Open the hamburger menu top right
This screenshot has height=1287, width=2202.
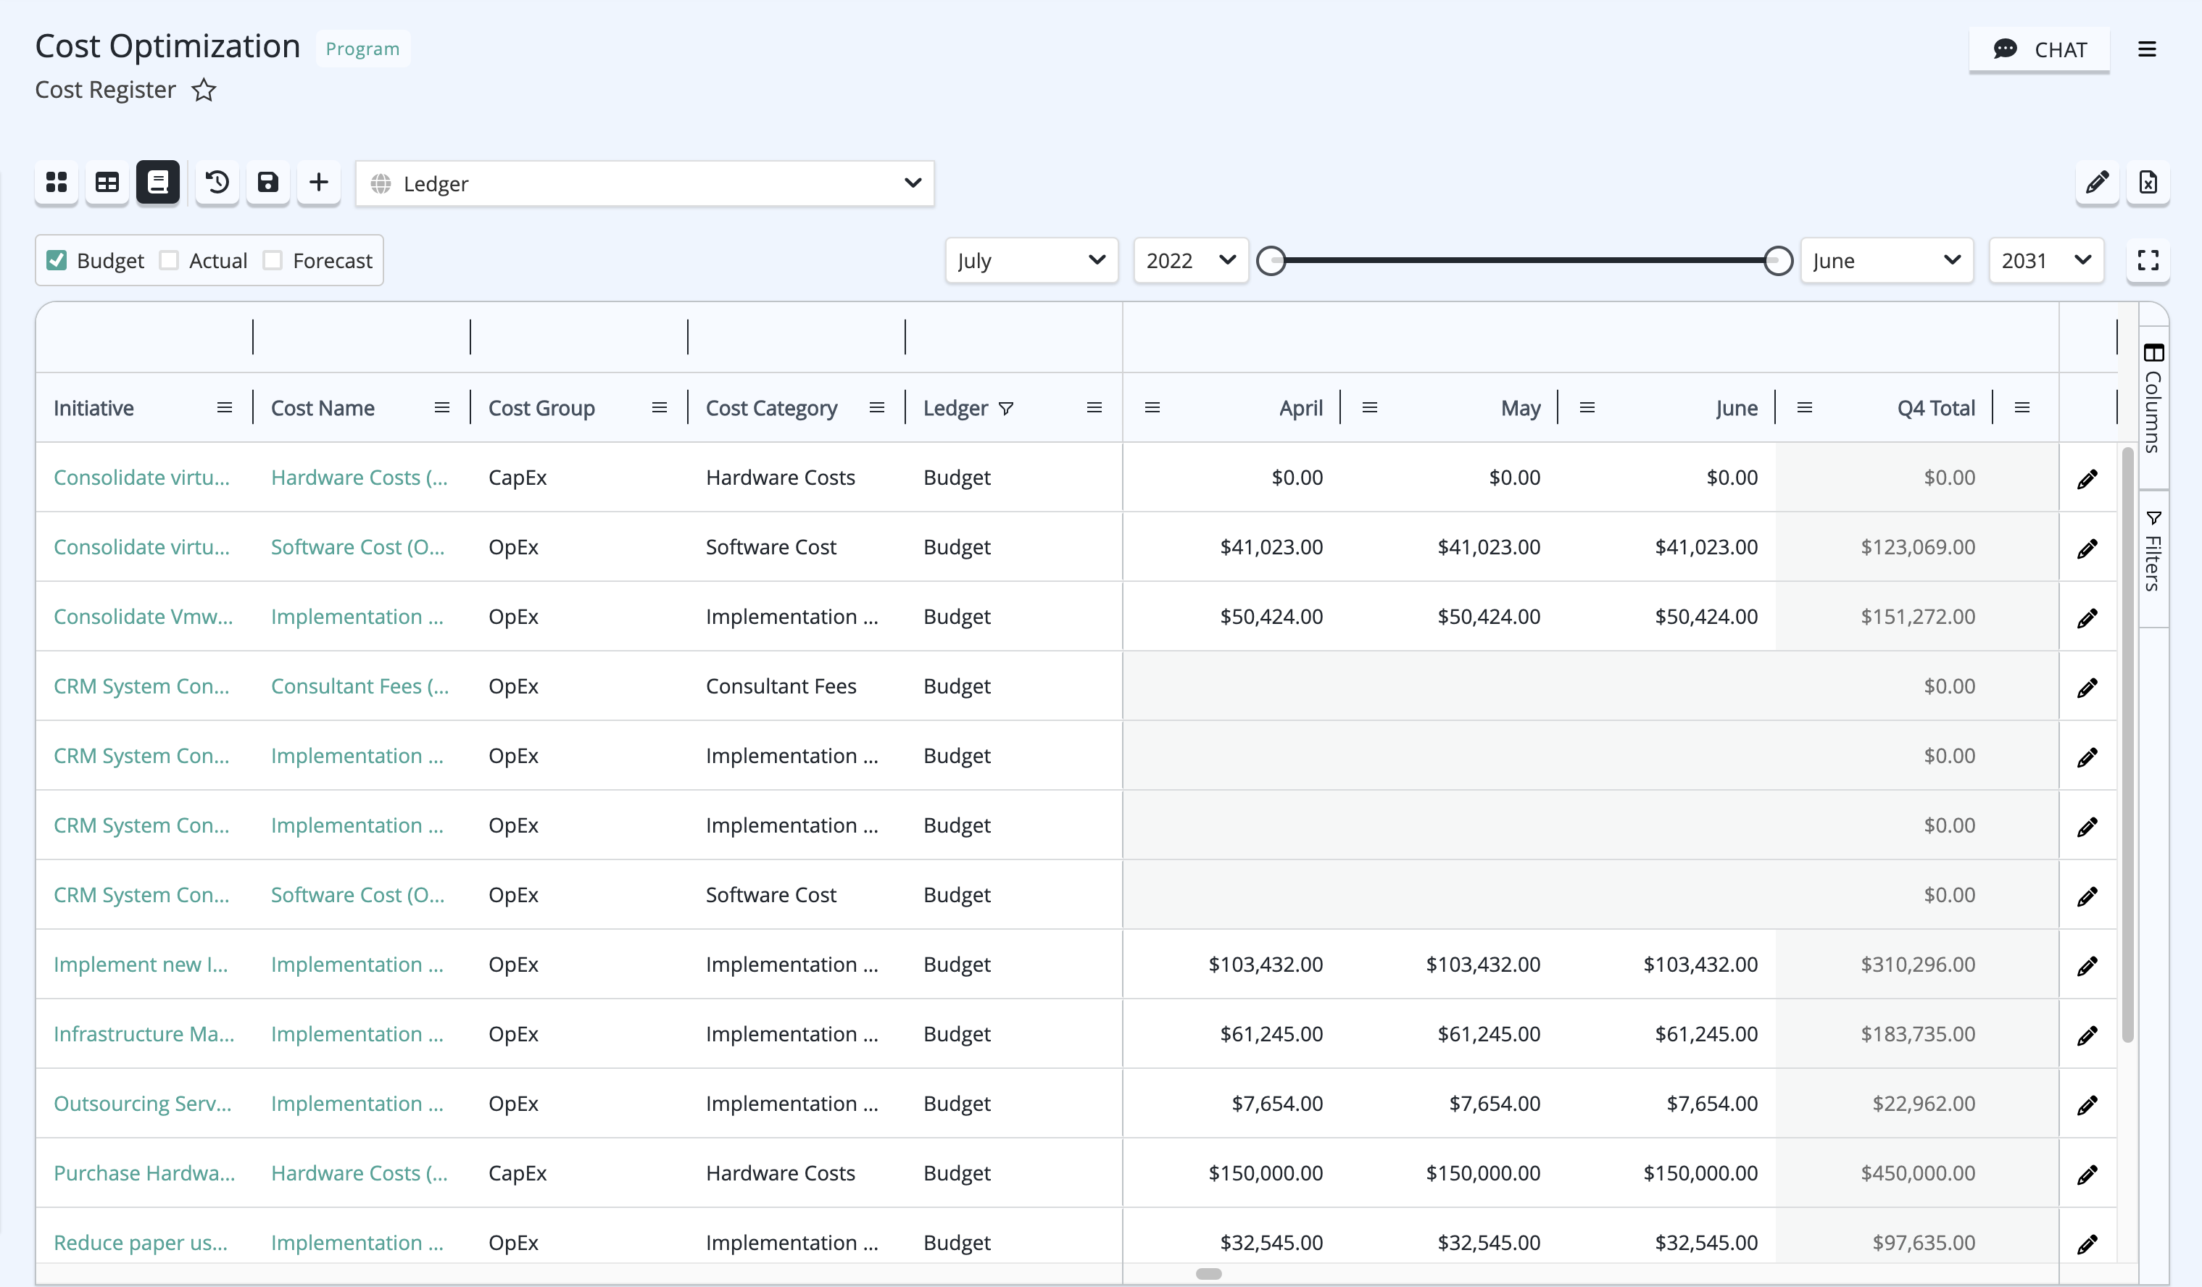point(2147,50)
